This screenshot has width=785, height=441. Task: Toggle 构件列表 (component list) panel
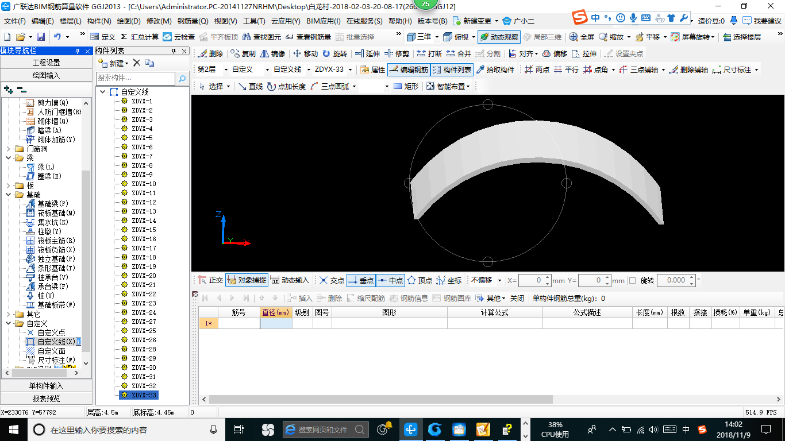[x=452, y=69]
